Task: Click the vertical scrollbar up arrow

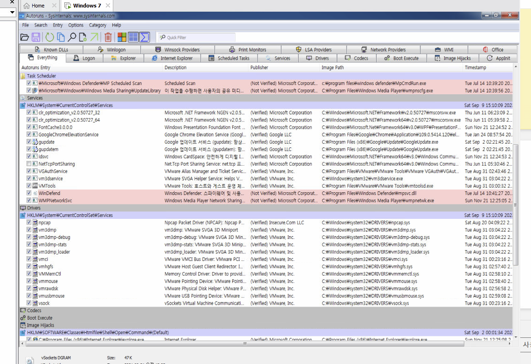Action: [x=516, y=66]
